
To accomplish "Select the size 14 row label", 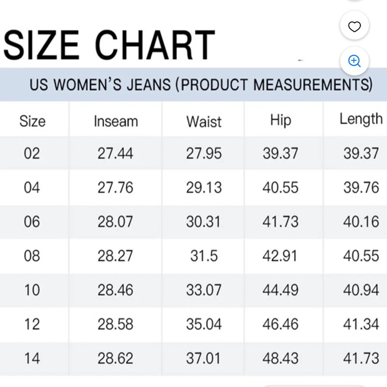I will click(32, 358).
